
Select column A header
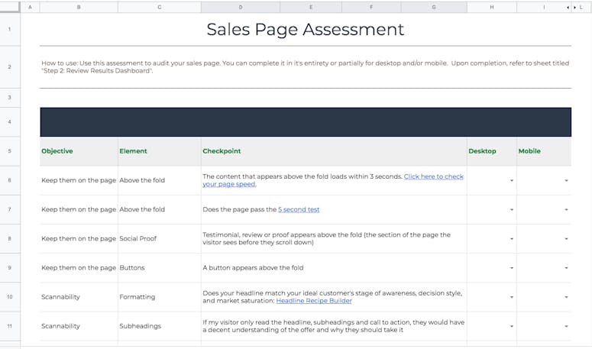coord(30,7)
